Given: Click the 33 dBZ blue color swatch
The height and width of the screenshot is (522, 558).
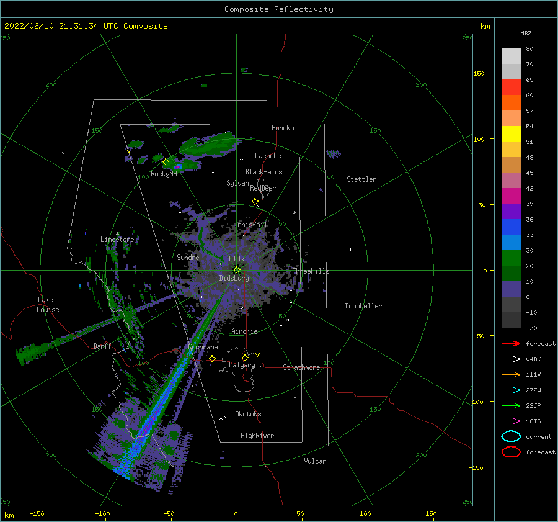Looking at the screenshot, I should tap(511, 242).
